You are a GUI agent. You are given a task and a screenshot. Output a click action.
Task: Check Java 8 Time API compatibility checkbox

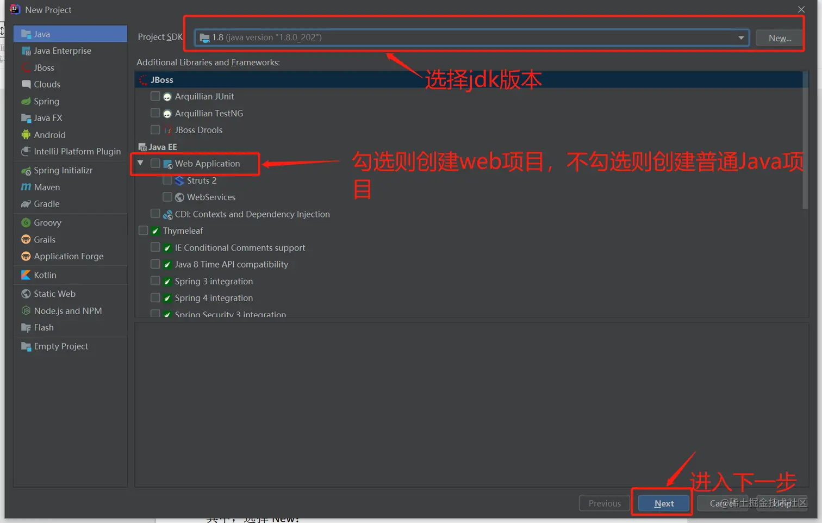[155, 264]
